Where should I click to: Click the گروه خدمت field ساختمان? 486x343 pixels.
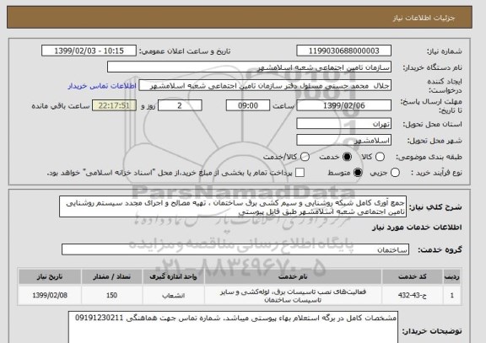point(235,249)
